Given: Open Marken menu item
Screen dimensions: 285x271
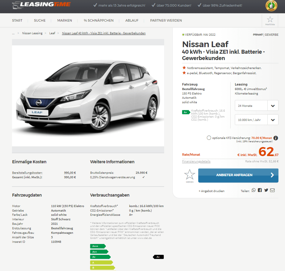Looking at the screenshot, I should pyautogui.click(x=65, y=20).
